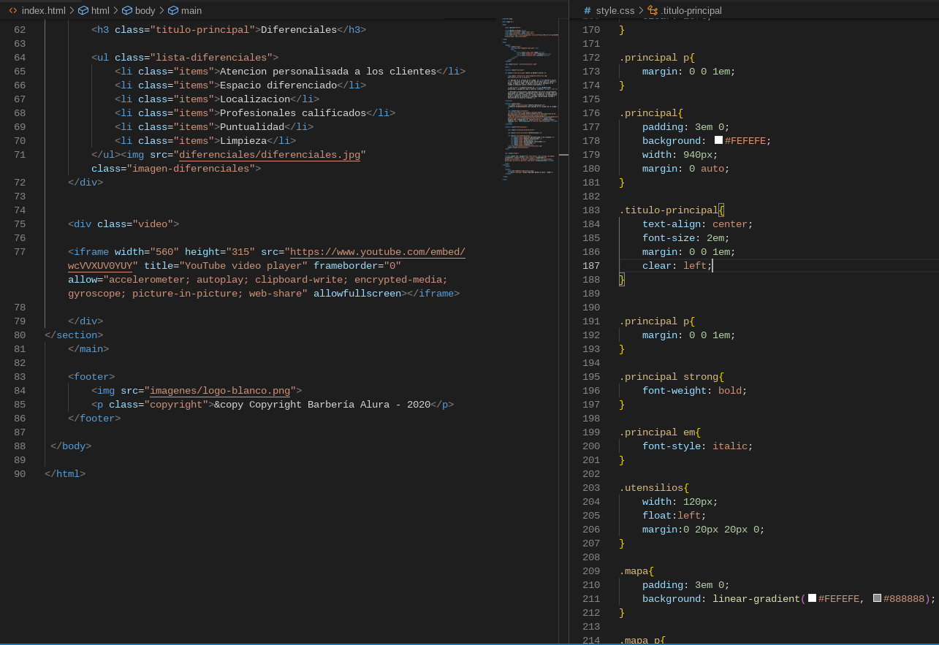This screenshot has width=939, height=645.
Task: Open the main breadcrumb segment
Action: coord(191,10)
